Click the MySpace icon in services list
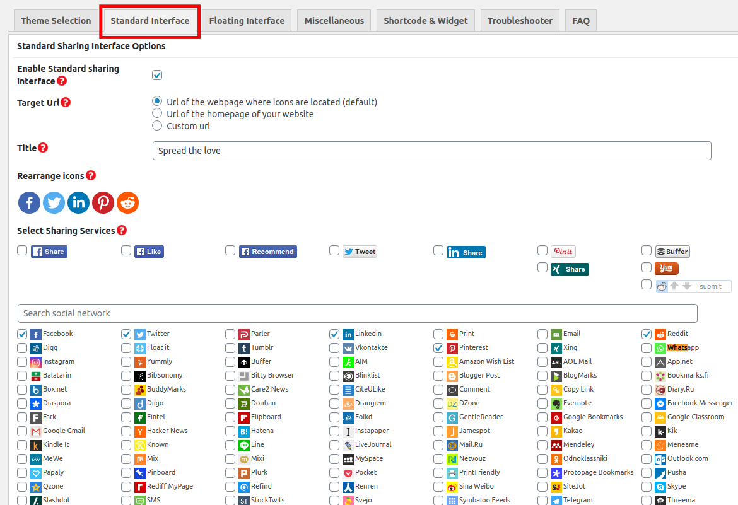The image size is (738, 505). tap(348, 460)
